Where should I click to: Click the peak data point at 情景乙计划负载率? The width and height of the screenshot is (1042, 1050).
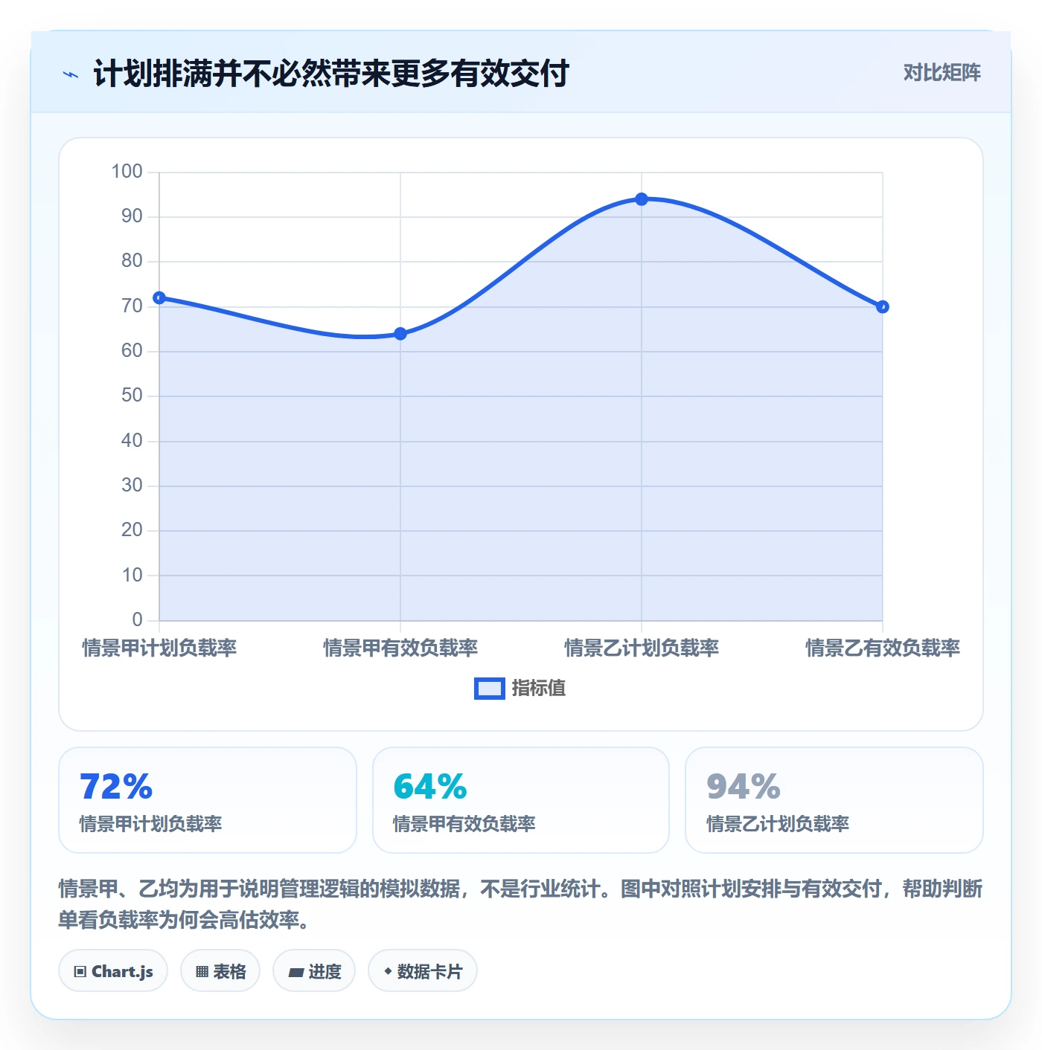pos(642,199)
